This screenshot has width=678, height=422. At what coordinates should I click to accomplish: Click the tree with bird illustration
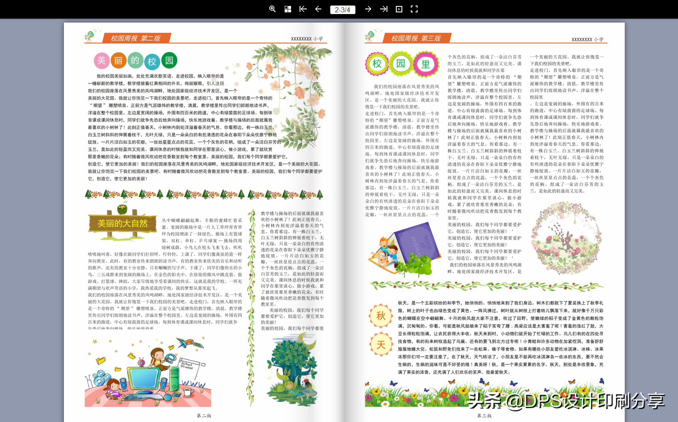pos(292,369)
